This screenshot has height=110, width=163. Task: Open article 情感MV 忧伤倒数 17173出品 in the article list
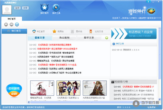coord(57,65)
